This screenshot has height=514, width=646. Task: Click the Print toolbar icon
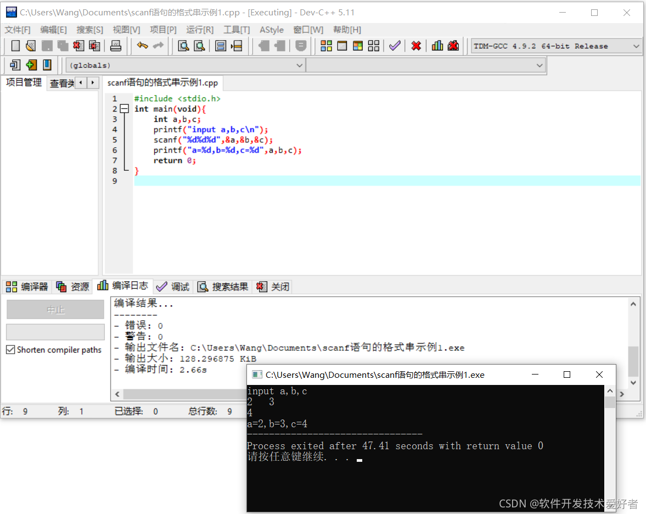click(116, 46)
